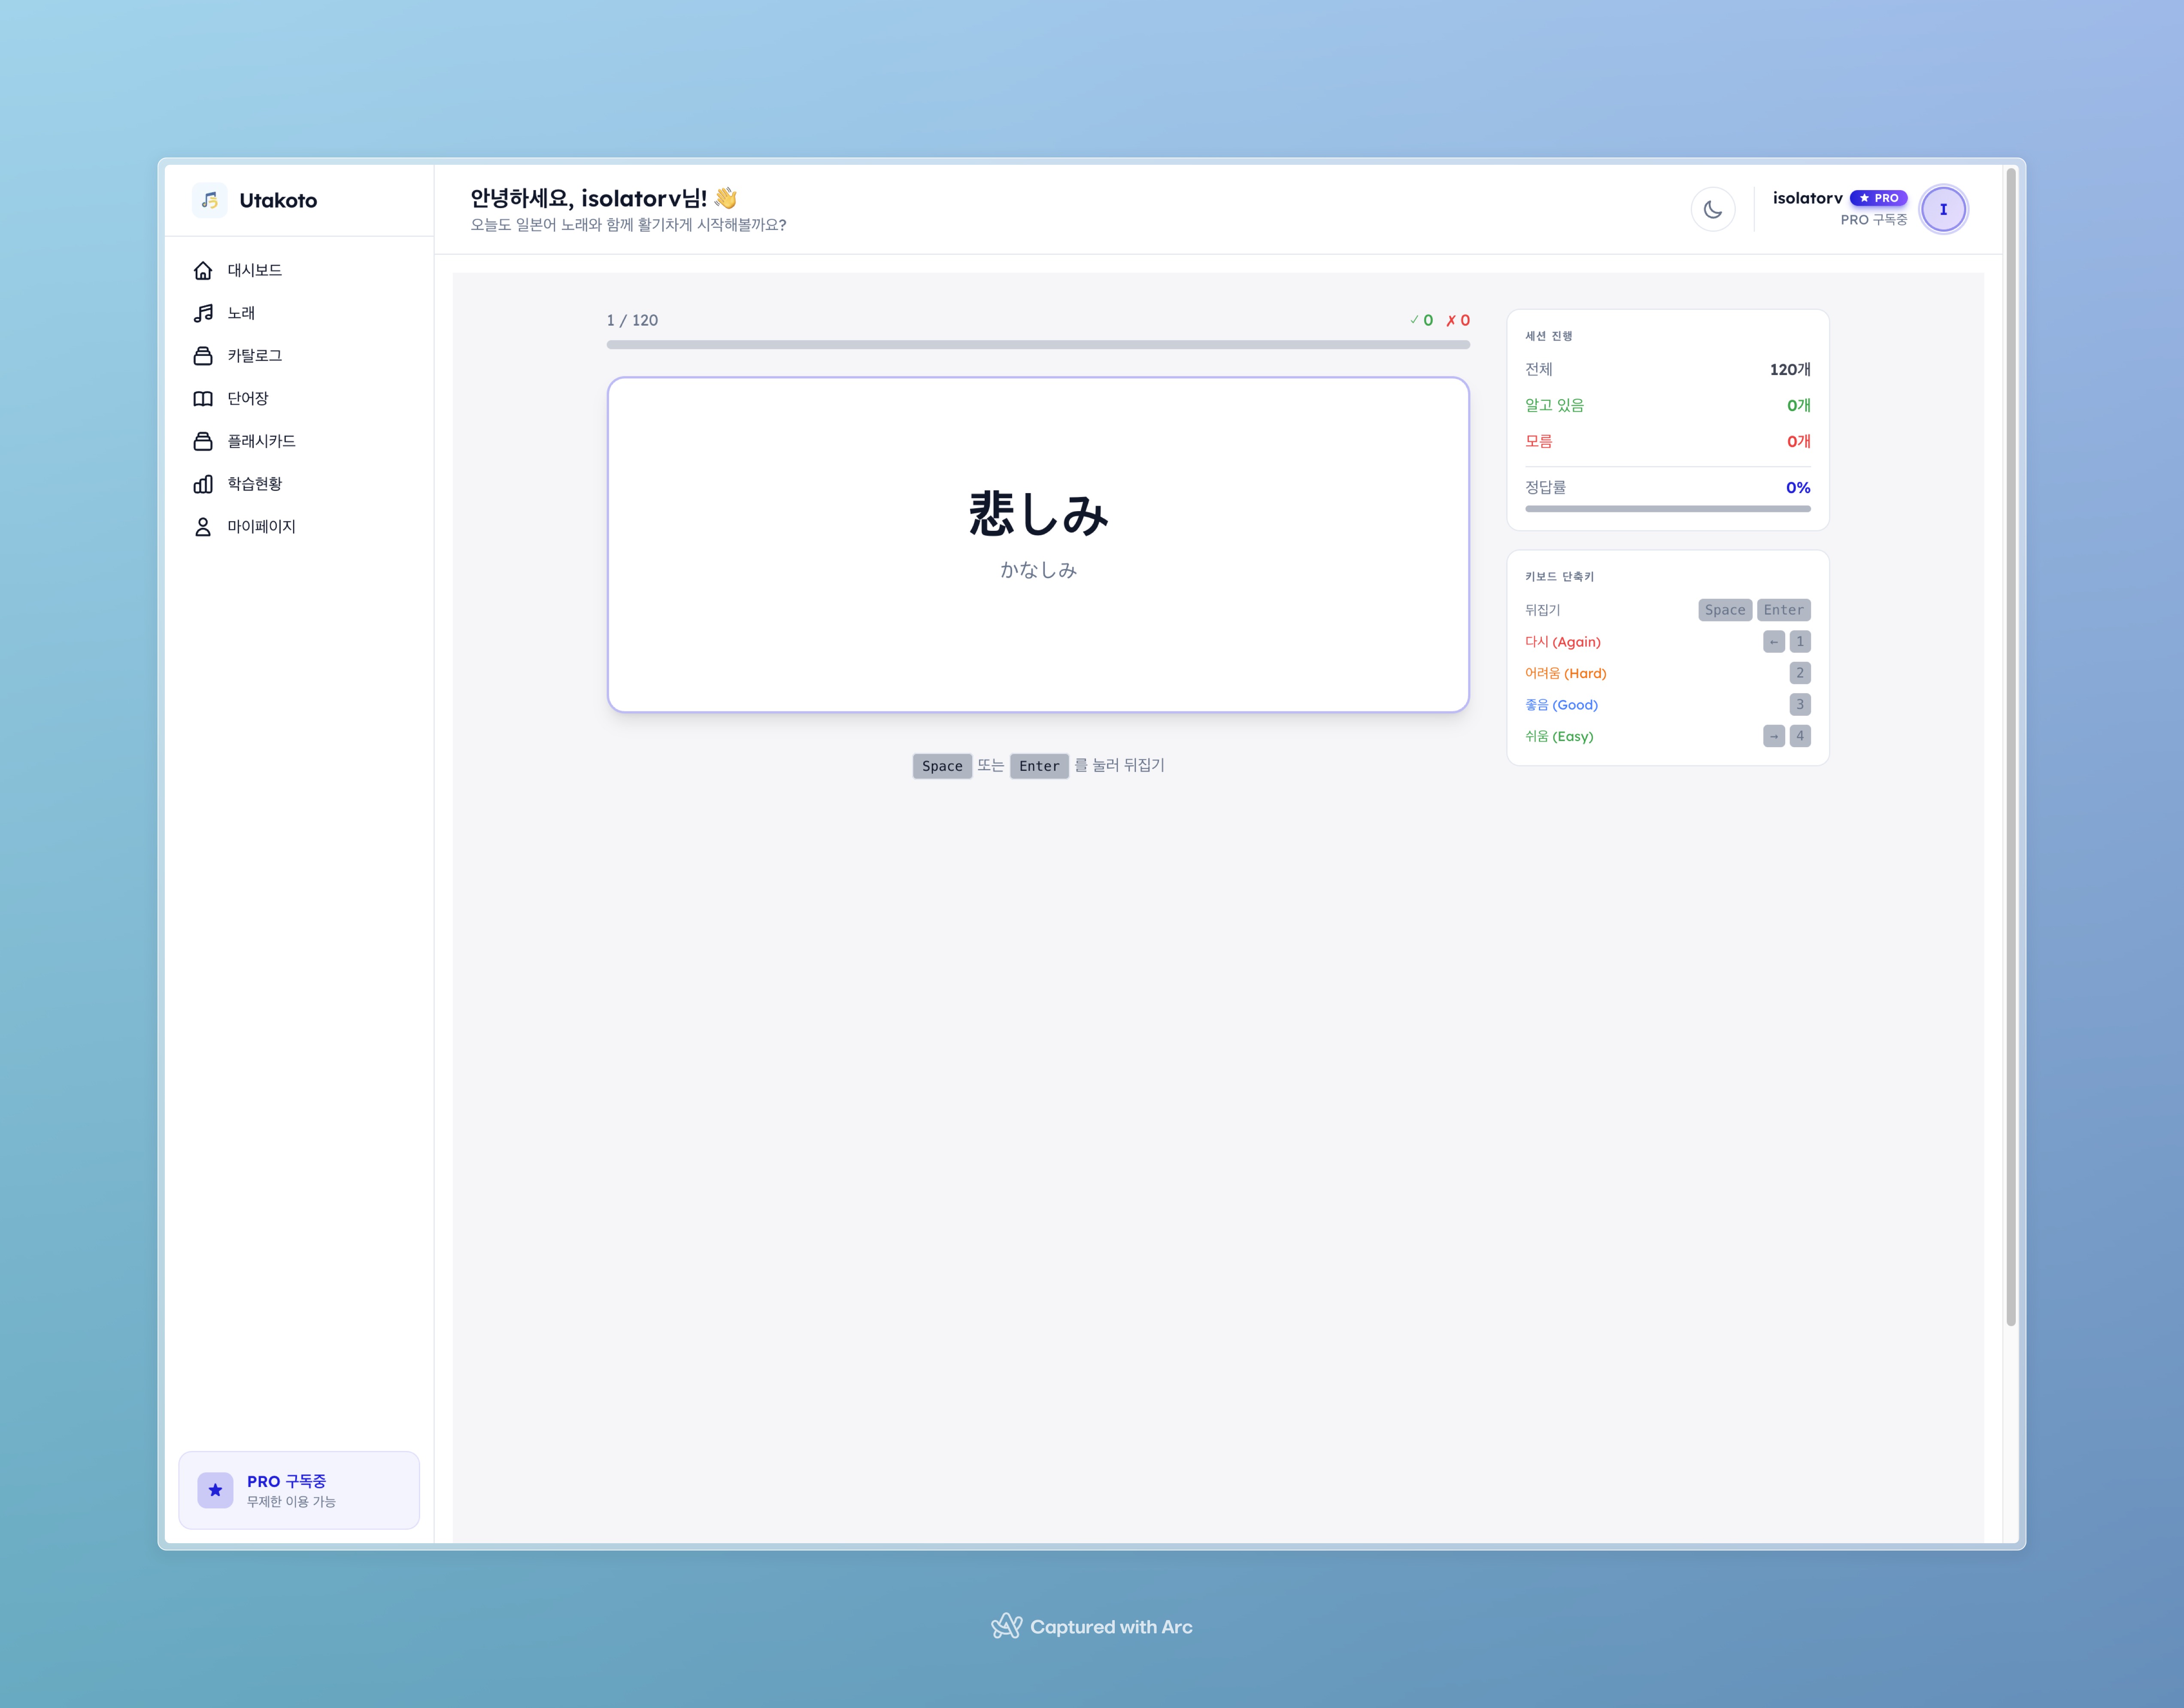
Task: Click the bar chart icon for 학습현황
Action: click(203, 484)
